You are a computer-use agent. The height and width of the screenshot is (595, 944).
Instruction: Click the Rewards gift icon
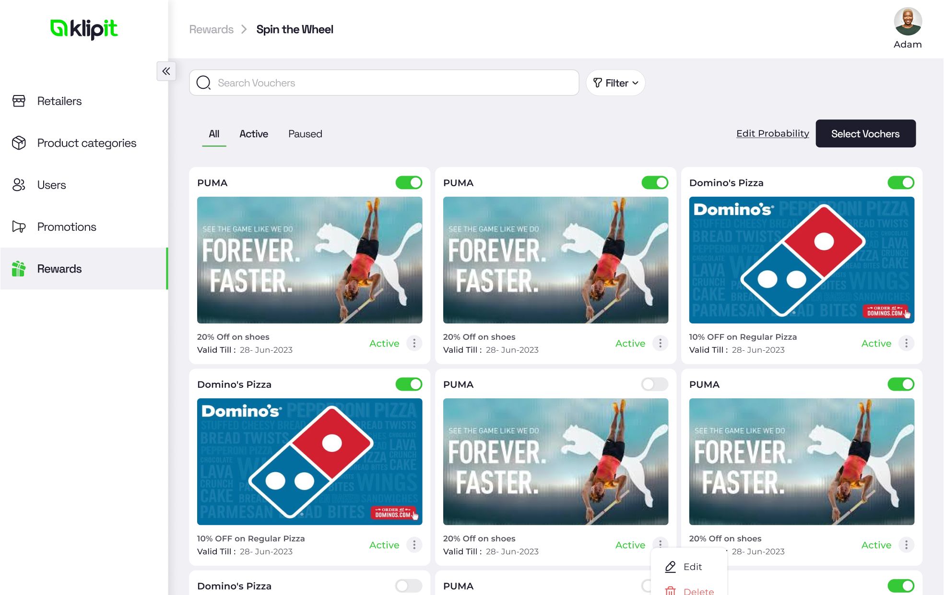(x=19, y=269)
